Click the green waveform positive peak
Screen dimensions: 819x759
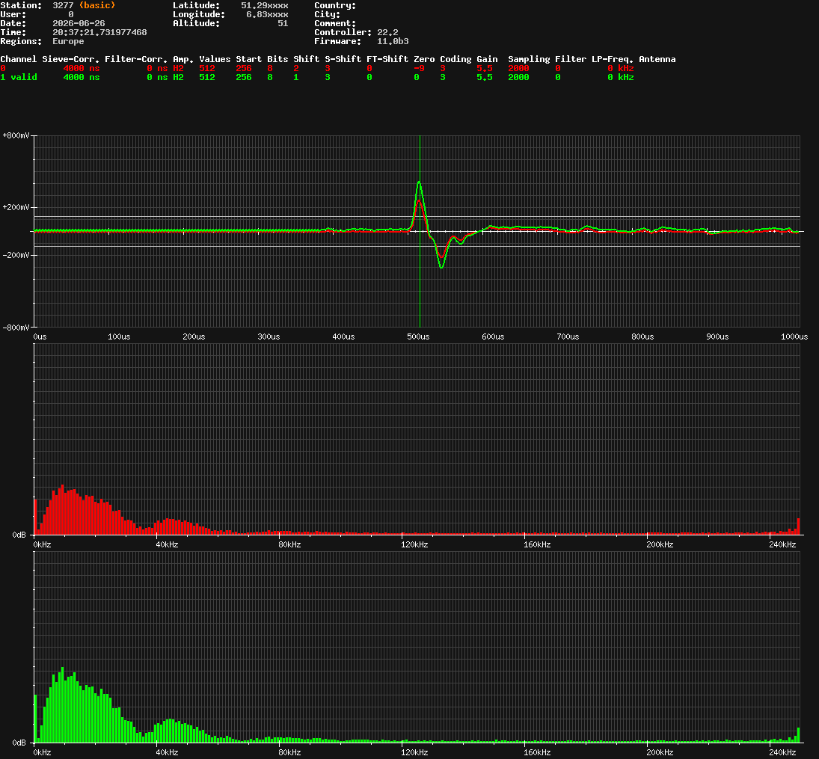[419, 182]
